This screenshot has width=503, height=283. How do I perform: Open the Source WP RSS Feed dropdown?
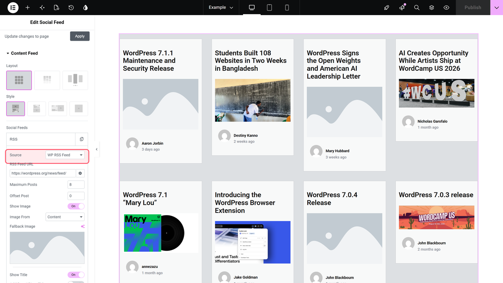pos(65,155)
